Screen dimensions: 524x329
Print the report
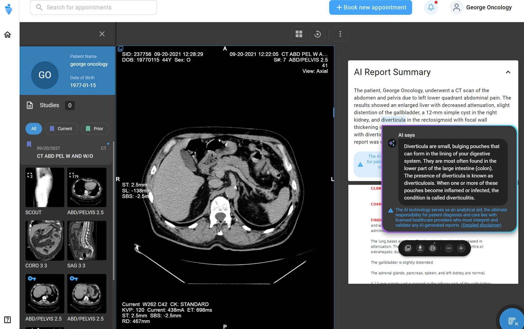tap(433, 248)
